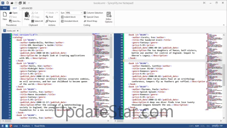Copy selection with Copy button
Image resolution: width=227 pixels, height=128 pixels.
35,17
